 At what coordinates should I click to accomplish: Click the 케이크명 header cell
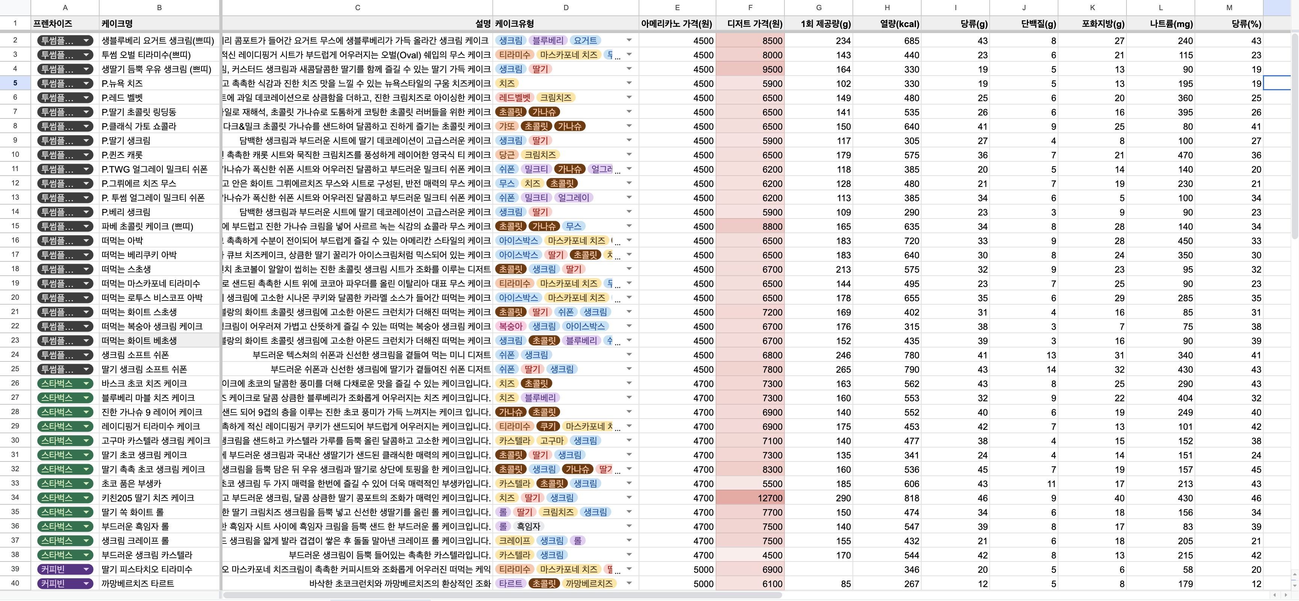point(159,24)
